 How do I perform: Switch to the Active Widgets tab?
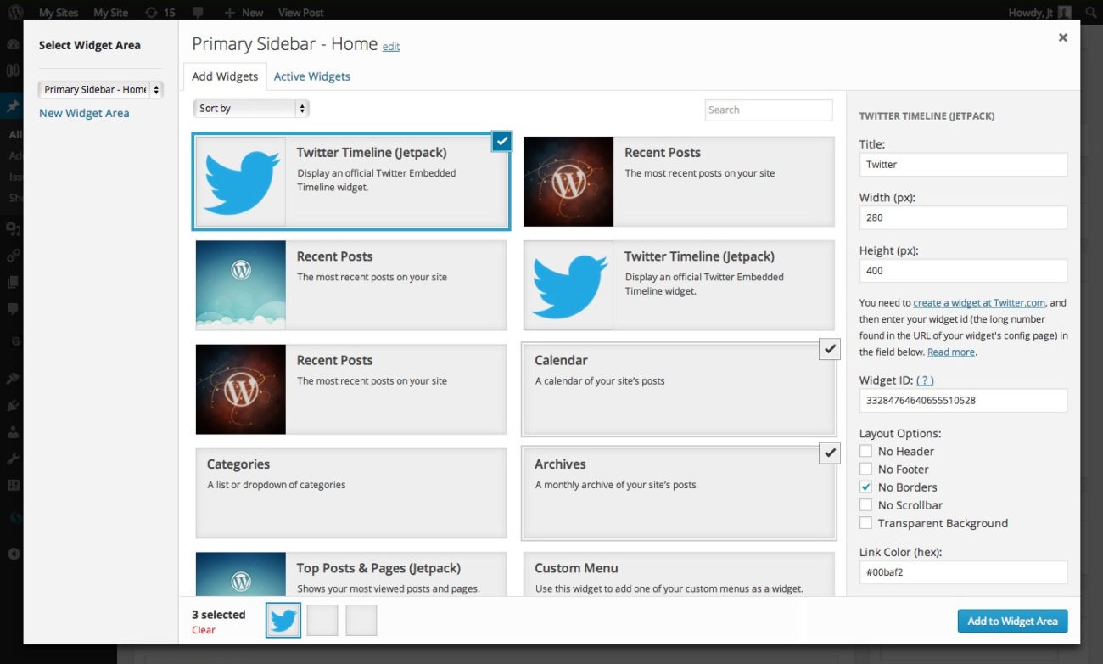tap(311, 76)
